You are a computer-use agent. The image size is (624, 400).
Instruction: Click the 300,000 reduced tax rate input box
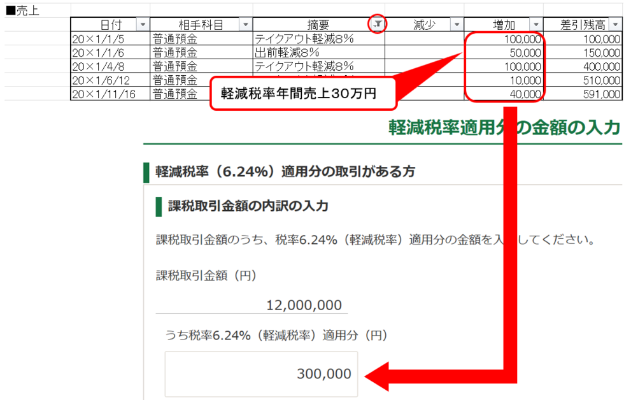[261, 374]
